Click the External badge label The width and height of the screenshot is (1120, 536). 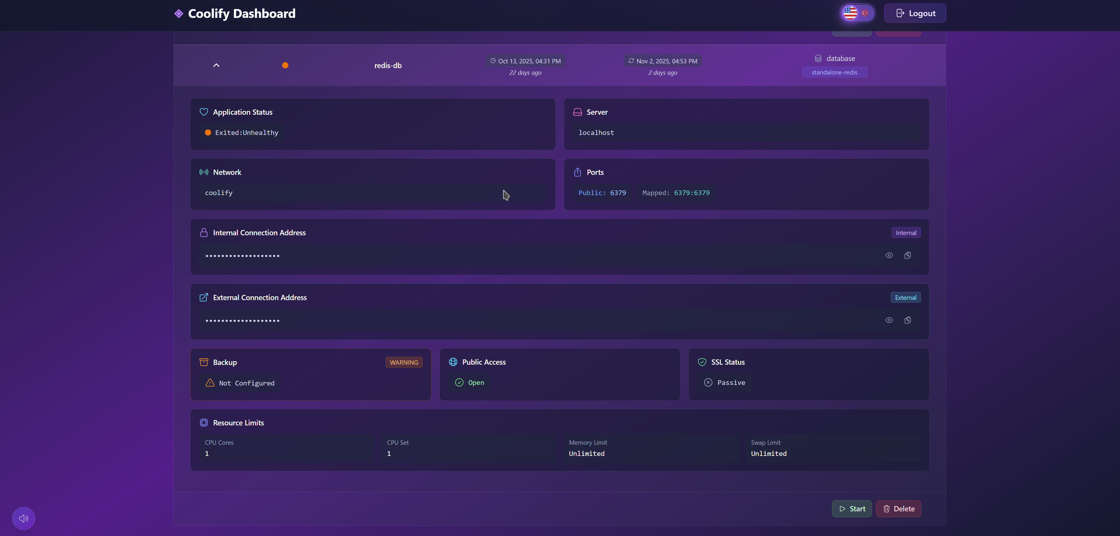tap(905, 297)
